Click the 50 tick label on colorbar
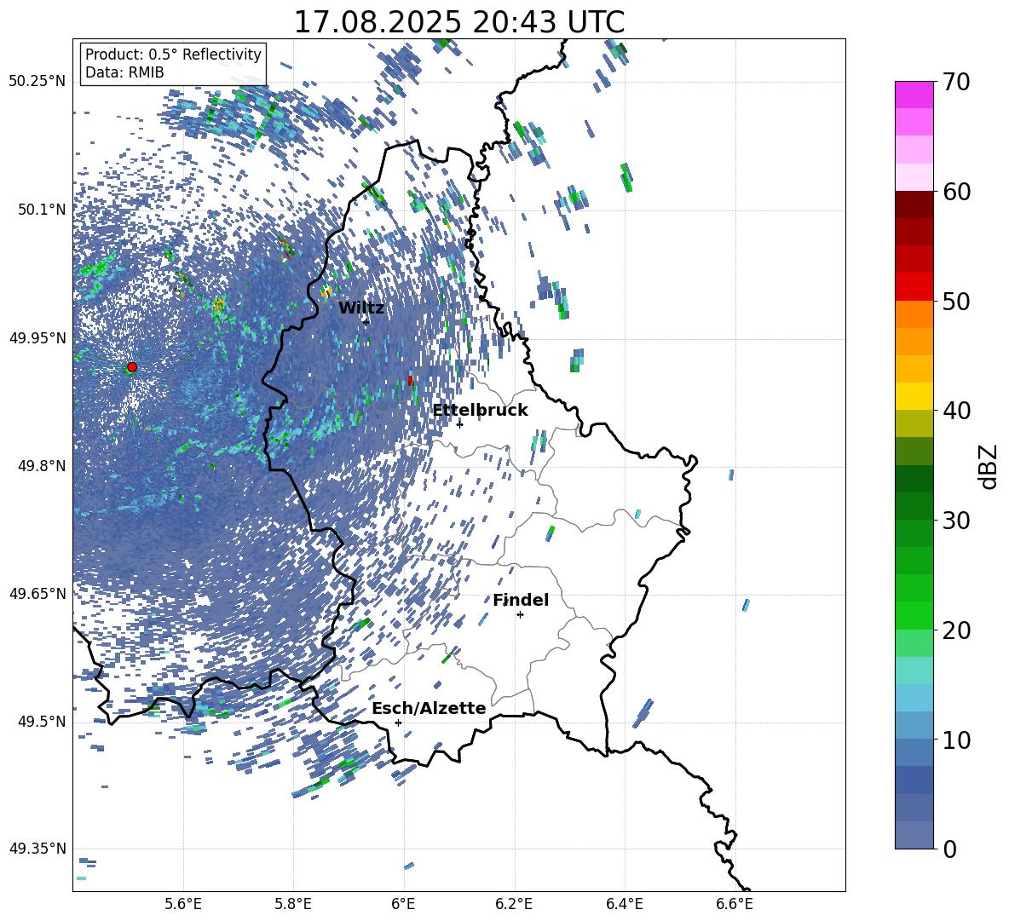1009x921 pixels. [957, 302]
